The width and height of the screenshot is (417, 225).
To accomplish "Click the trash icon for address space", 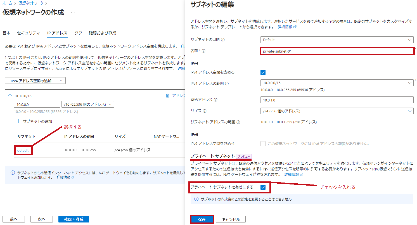I will (167, 96).
